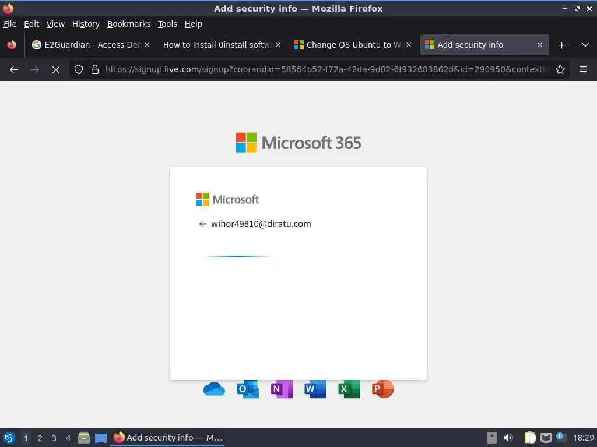Screen dimensions: 597x447
Task: Click the Excel icon
Action: pos(349,389)
